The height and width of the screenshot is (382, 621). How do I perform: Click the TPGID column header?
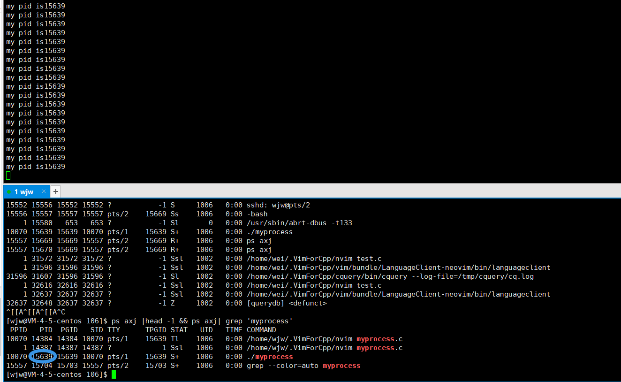(x=156, y=330)
